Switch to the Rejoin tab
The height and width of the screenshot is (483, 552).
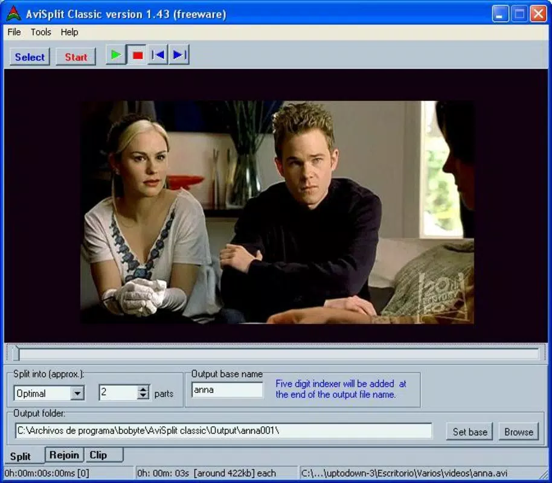pyautogui.click(x=65, y=455)
